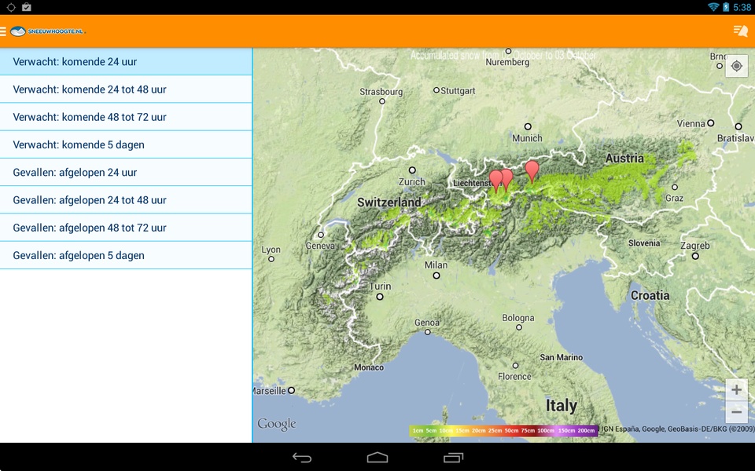Click the 50cm legend color swatch

(x=512, y=431)
